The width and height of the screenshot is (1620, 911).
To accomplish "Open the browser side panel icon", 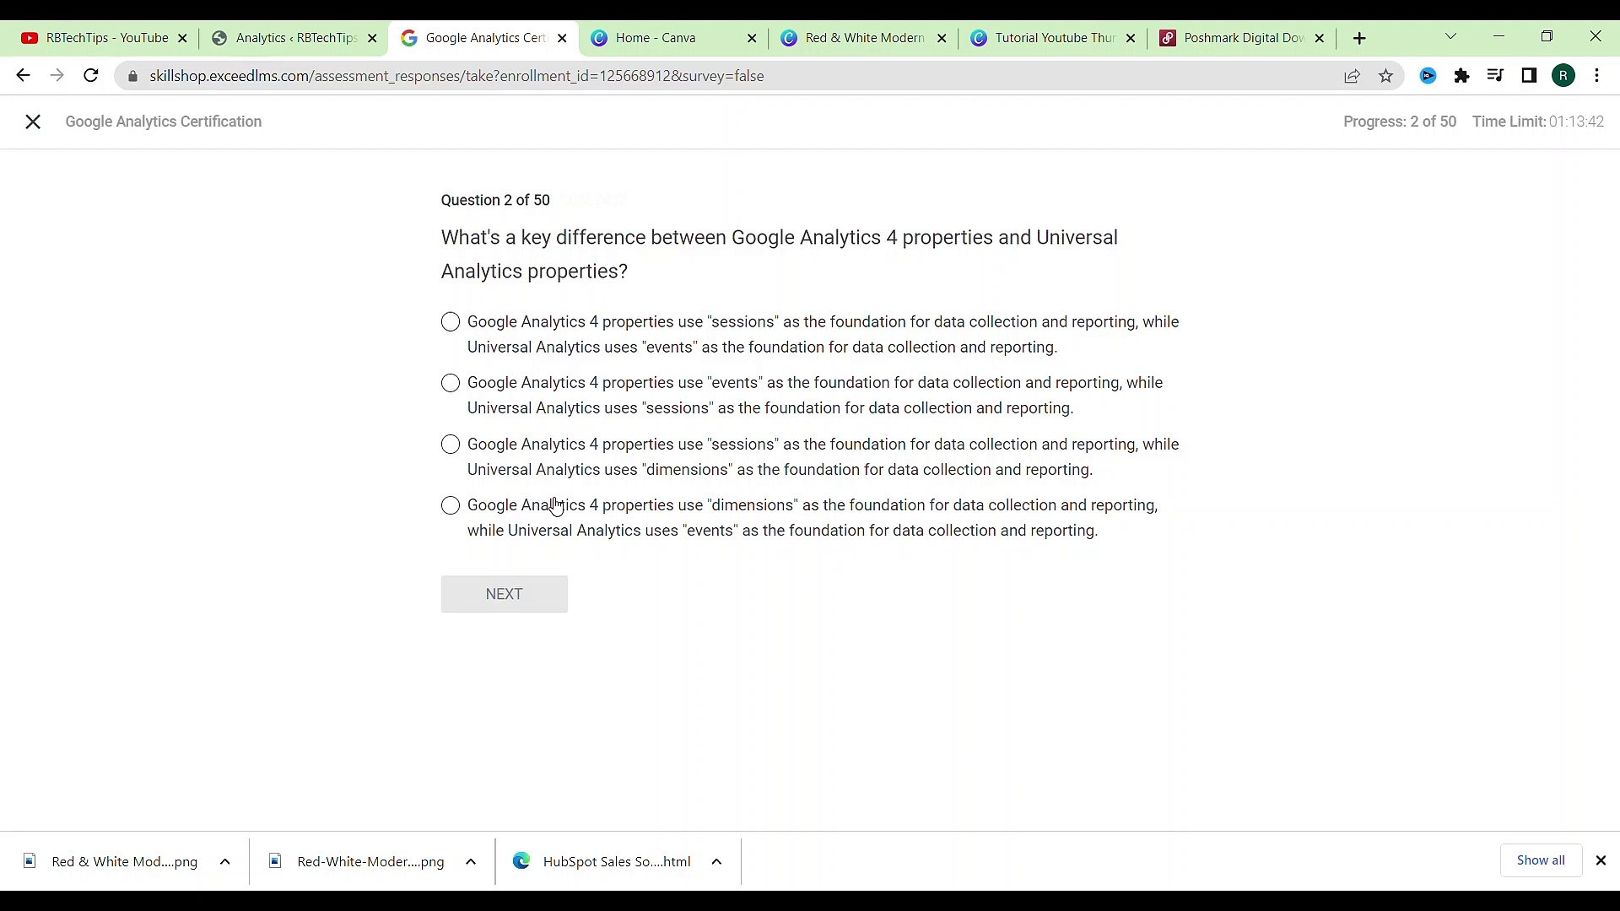I will [x=1529, y=76].
